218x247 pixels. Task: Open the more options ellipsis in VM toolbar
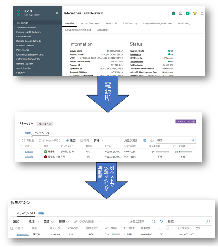pos(101,222)
